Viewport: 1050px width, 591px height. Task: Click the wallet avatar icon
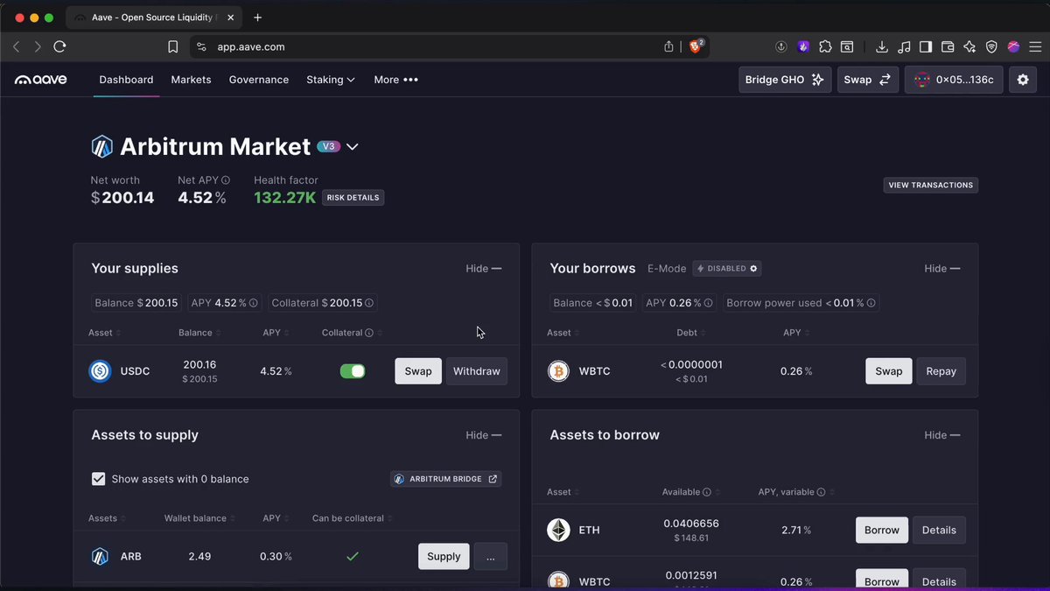(921, 80)
